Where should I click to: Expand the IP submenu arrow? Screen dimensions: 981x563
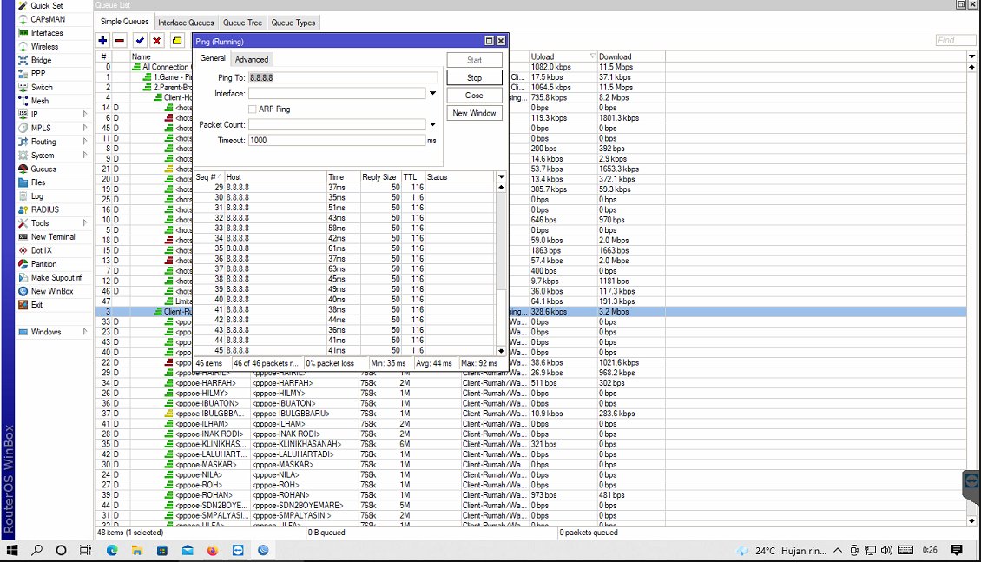coord(85,114)
